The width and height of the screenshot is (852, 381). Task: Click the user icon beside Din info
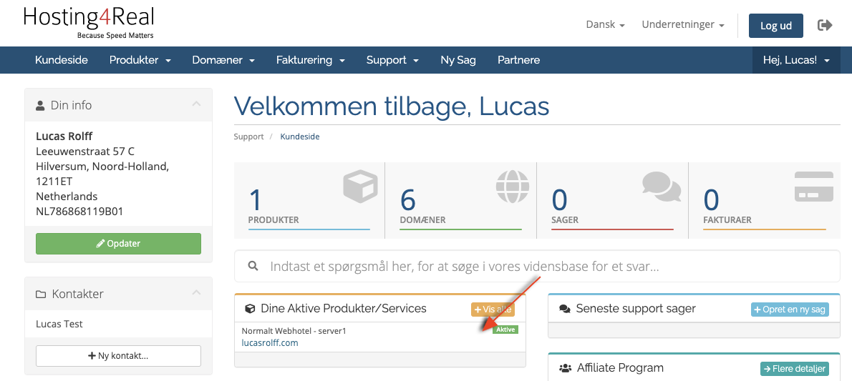tap(40, 105)
